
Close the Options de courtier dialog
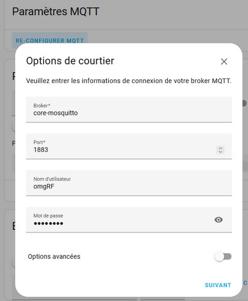click(224, 61)
